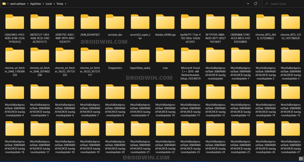This screenshot has width=304, height=162.
Task: Select the chrome_url_fetcher_2648_1100306329 folder icon
Action: click(x=15, y=55)
